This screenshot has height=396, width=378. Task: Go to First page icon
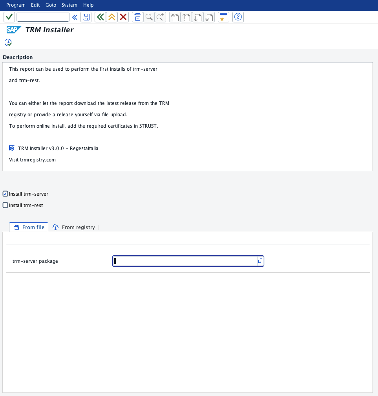(x=175, y=17)
